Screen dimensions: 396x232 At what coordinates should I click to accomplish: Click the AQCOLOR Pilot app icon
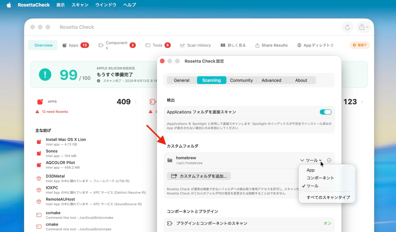39,165
